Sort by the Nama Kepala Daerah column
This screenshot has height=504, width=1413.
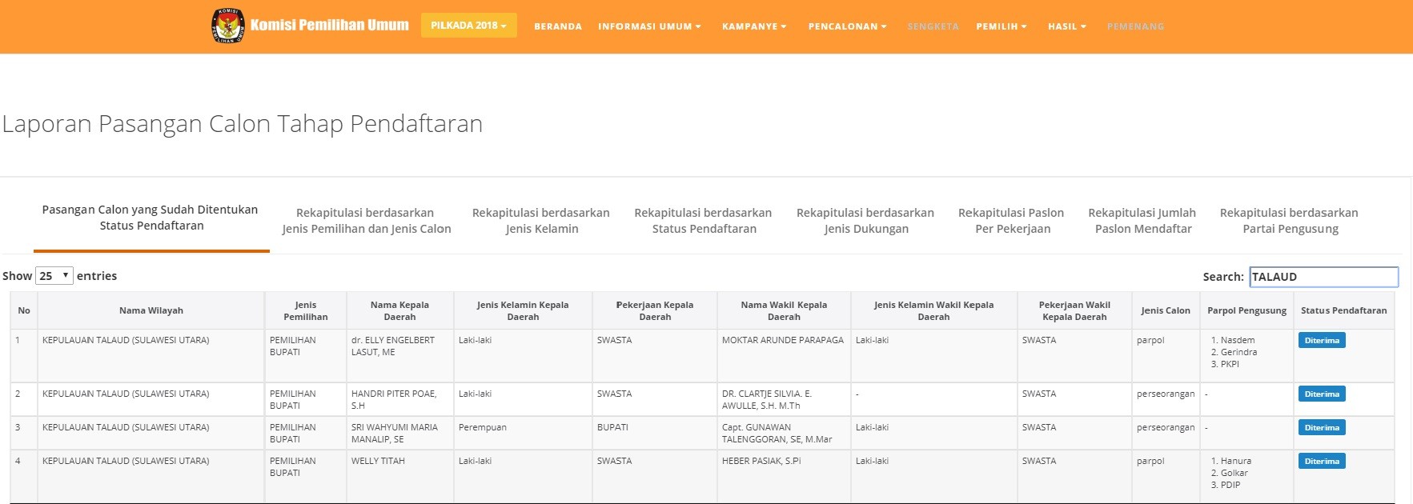(399, 310)
